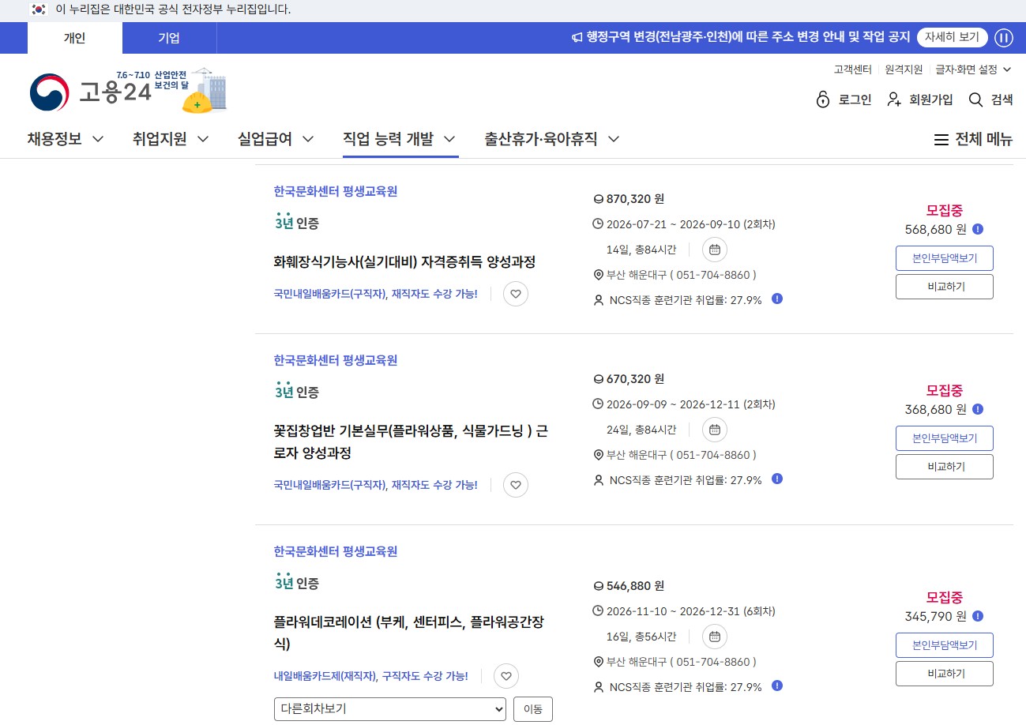Favorite the 화훼장식기능사 course with the heart
Screen dimensions: 1026x725
(x=516, y=294)
